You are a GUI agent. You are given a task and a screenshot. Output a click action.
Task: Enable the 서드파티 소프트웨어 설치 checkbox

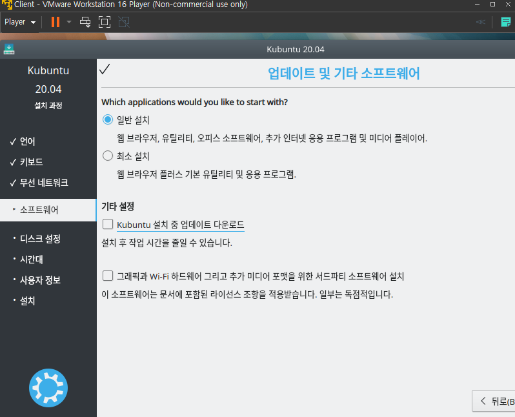pyautogui.click(x=108, y=276)
